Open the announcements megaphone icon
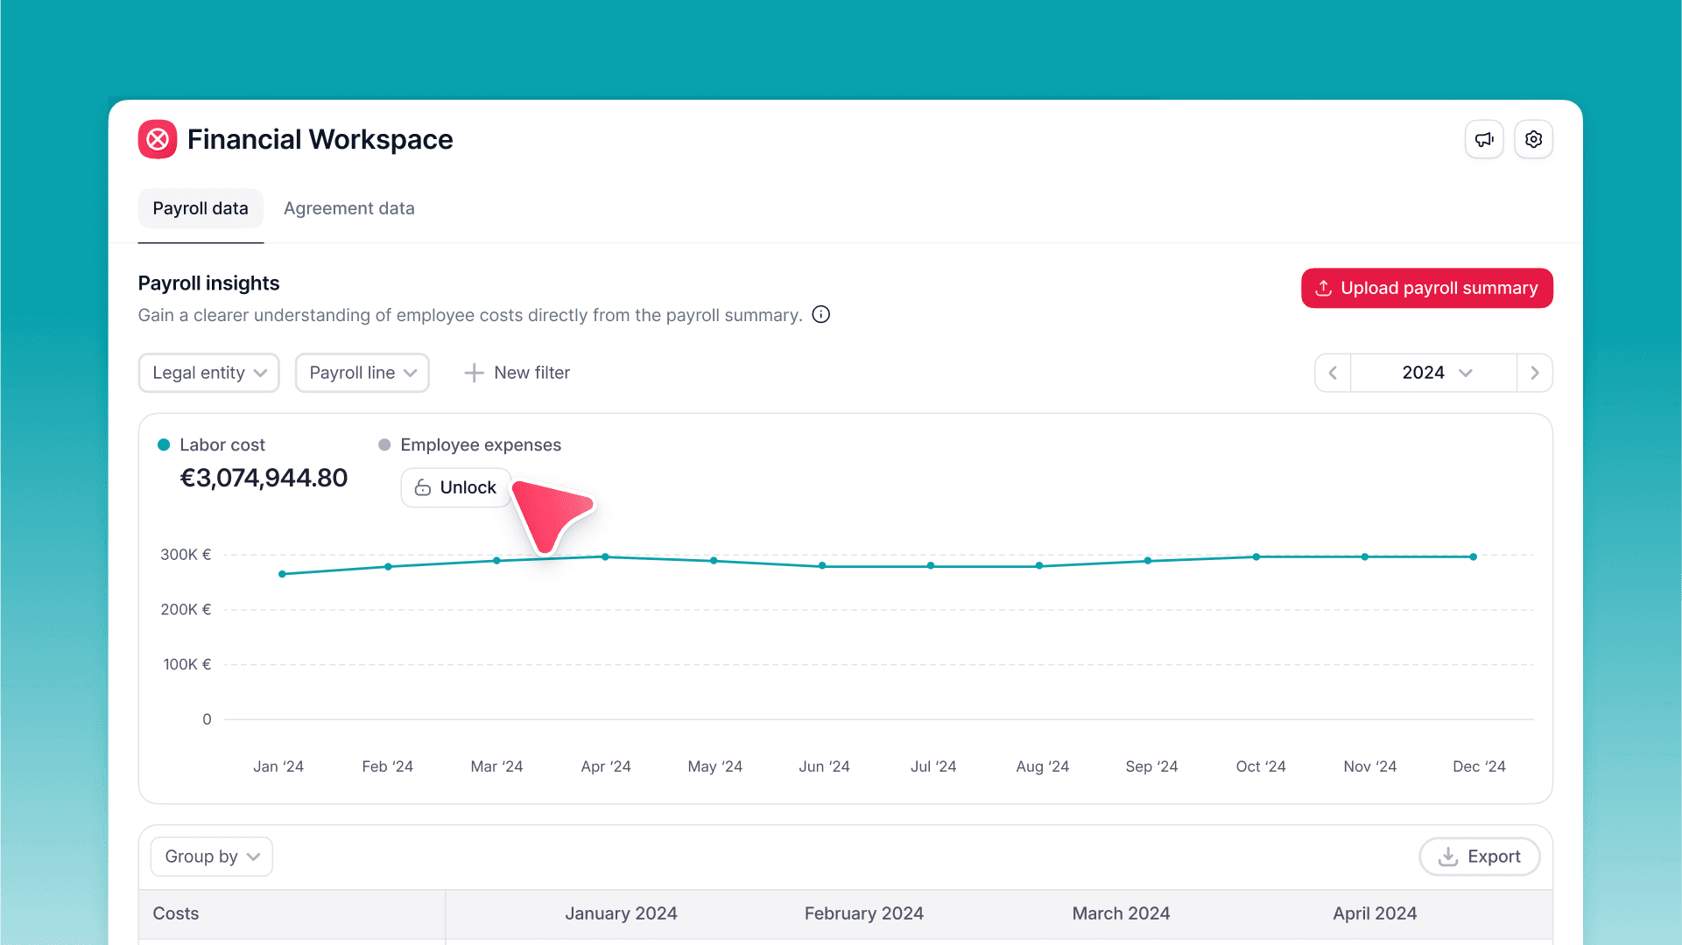This screenshot has width=1682, height=945. point(1484,139)
